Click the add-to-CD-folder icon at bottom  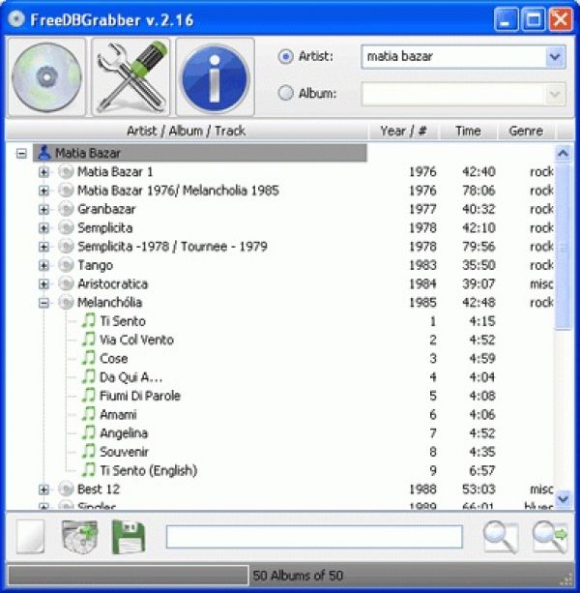79,536
